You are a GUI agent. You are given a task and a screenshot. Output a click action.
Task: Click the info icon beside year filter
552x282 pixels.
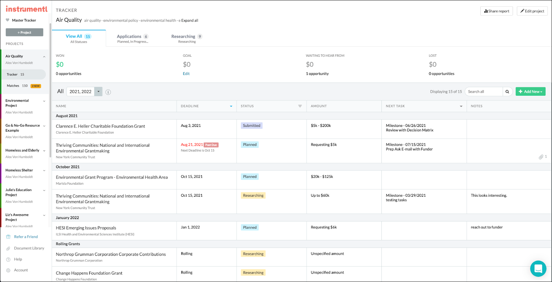(108, 92)
